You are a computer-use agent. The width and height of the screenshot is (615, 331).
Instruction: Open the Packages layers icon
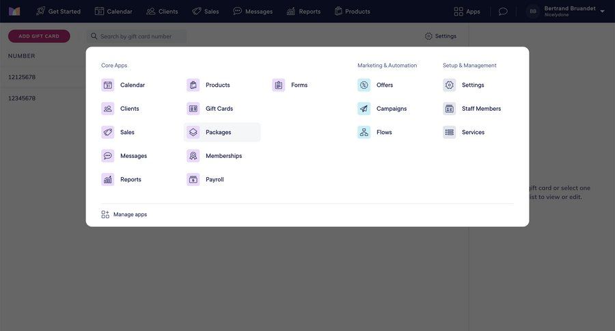click(193, 132)
